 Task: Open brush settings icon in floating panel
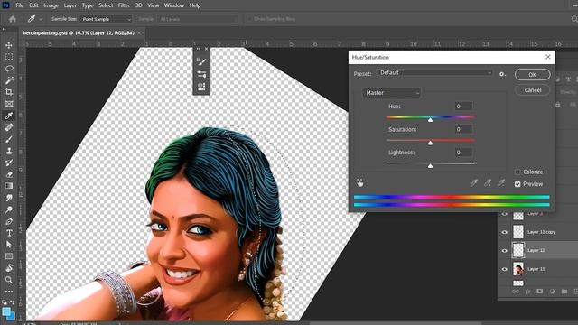pos(201,61)
